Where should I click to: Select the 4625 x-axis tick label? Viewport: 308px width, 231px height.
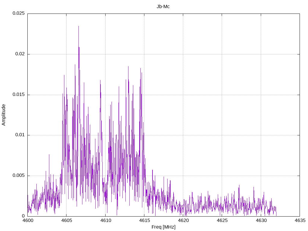[222, 220]
